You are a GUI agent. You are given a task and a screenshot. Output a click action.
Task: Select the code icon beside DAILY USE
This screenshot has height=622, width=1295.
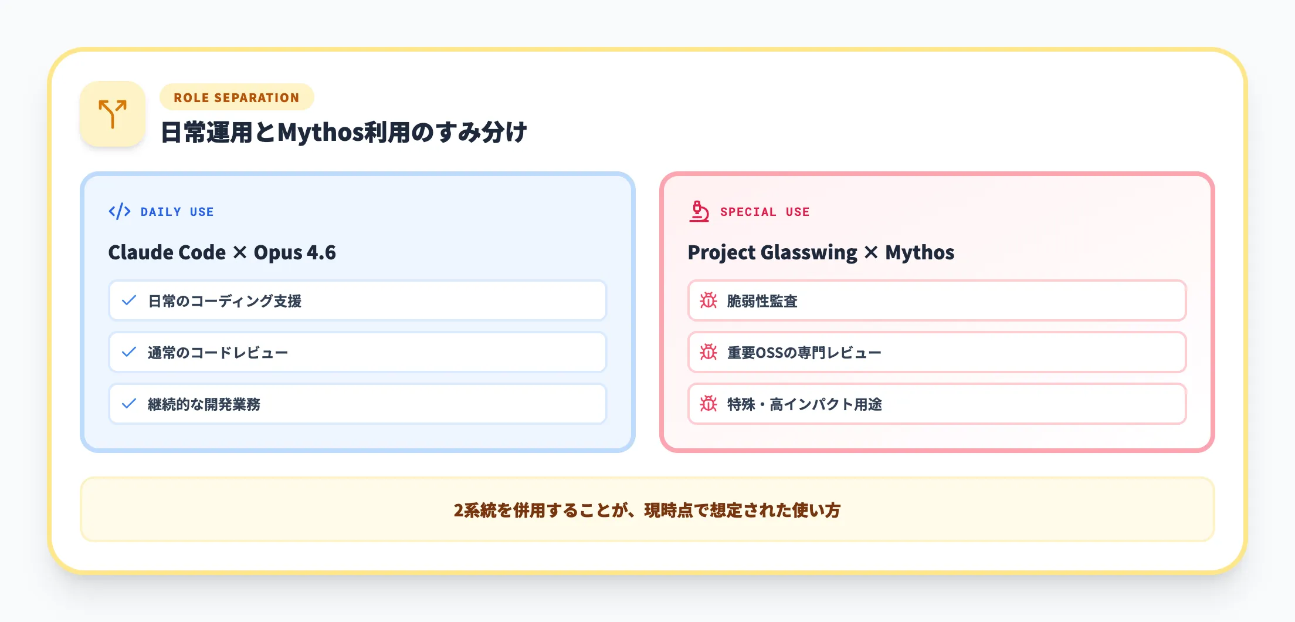point(120,212)
